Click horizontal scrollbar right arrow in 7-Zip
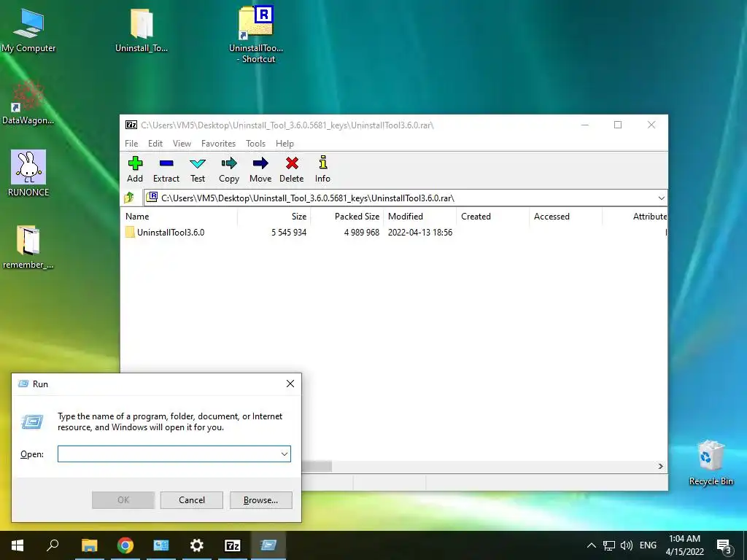 point(660,466)
